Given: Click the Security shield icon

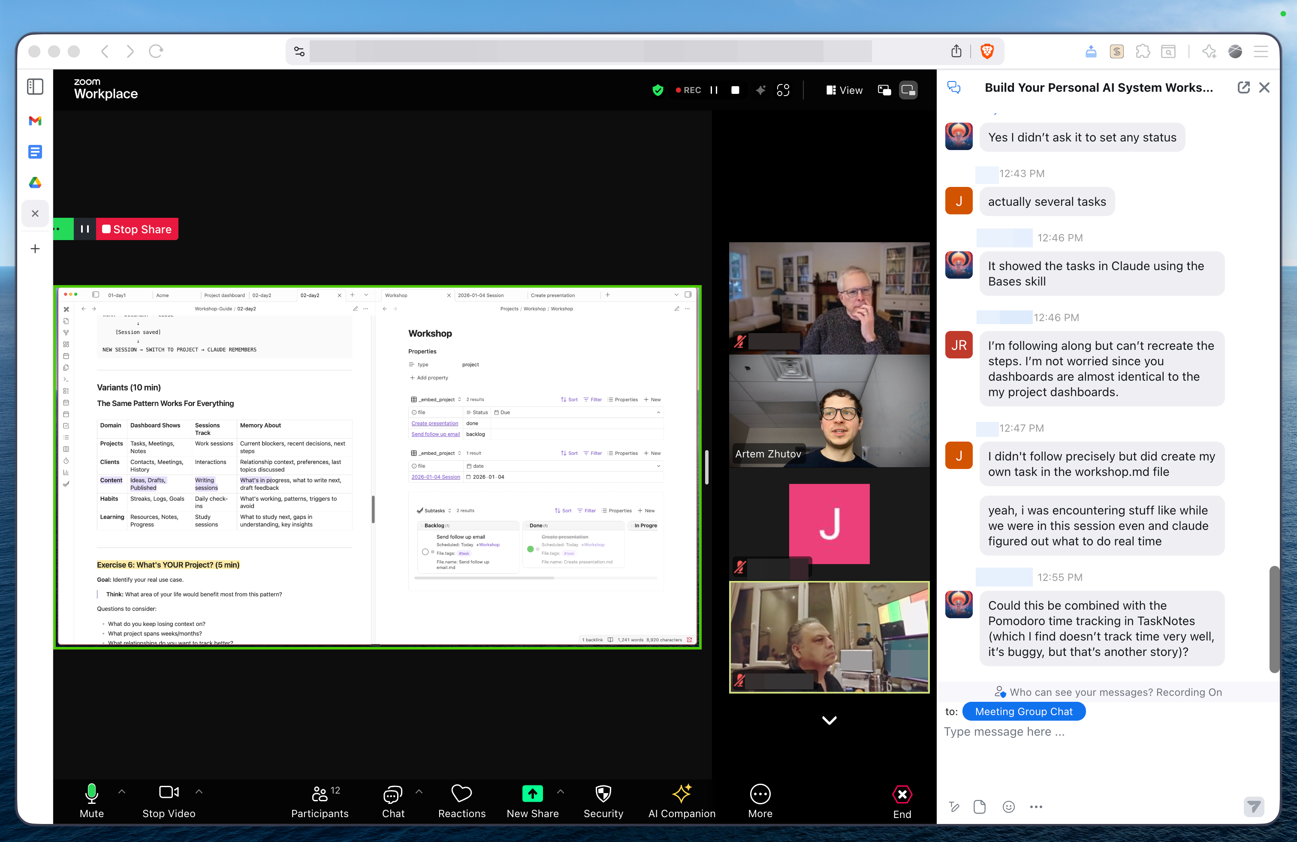Looking at the screenshot, I should coord(603,794).
